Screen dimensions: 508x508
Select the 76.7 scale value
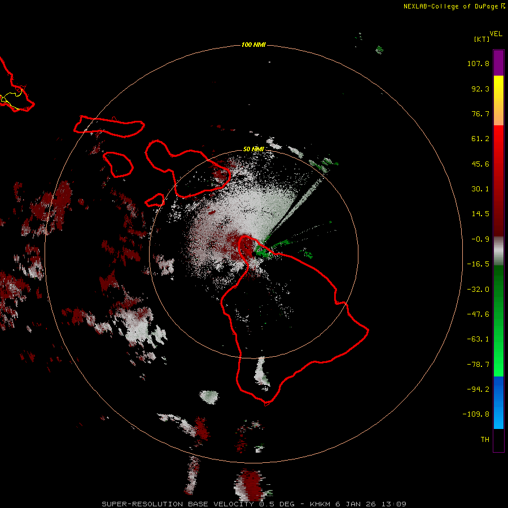480,113
